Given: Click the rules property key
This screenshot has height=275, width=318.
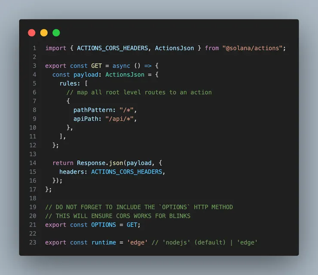Looking at the screenshot, I should coord(68,83).
